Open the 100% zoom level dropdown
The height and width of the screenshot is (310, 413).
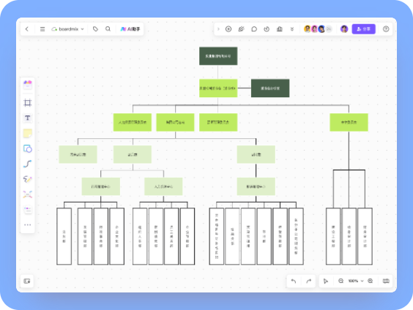pyautogui.click(x=356, y=281)
